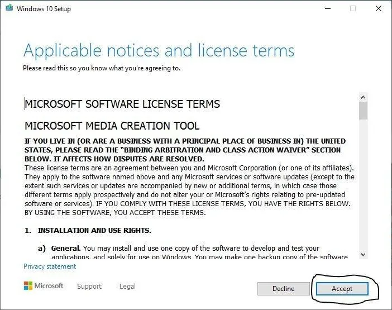Viewport: 392px width, 310px height.
Task: Click the 'Please read this so you know' text
Action: tap(102, 68)
